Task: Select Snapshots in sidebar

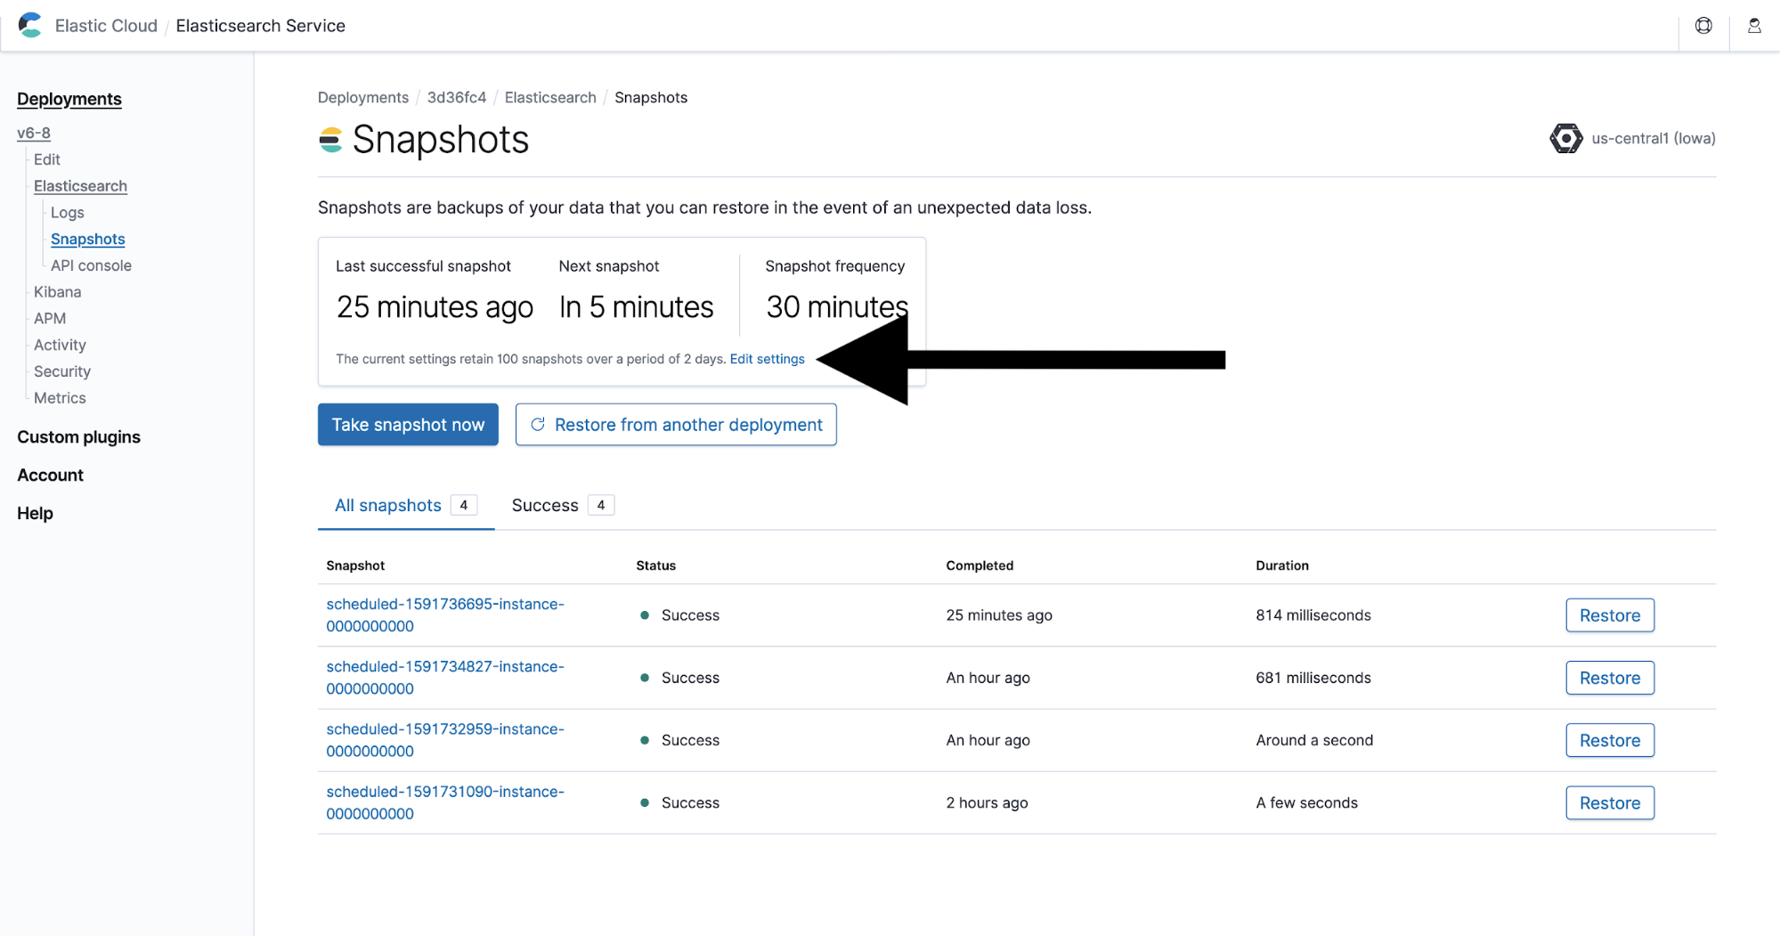Action: tap(88, 239)
